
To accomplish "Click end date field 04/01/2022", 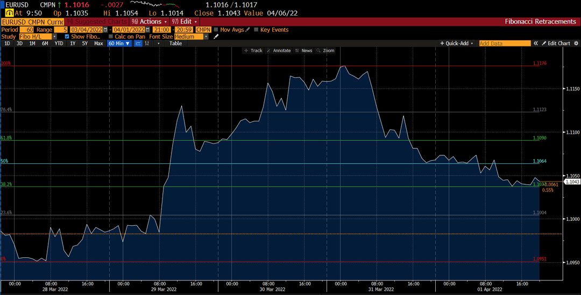I will tap(129, 30).
